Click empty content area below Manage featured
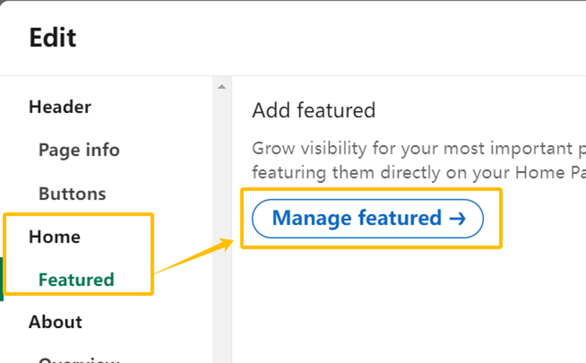Image resolution: width=586 pixels, height=363 pixels. (409, 307)
